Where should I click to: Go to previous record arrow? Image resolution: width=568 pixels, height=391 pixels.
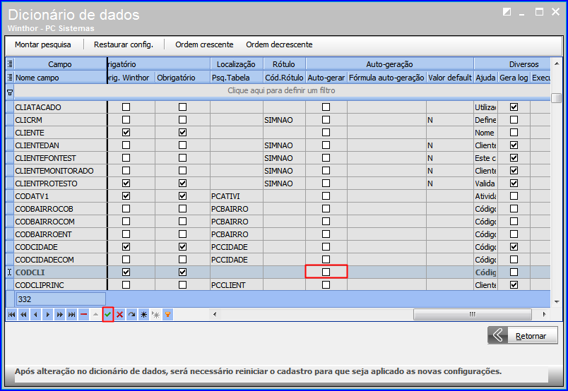[35, 315]
